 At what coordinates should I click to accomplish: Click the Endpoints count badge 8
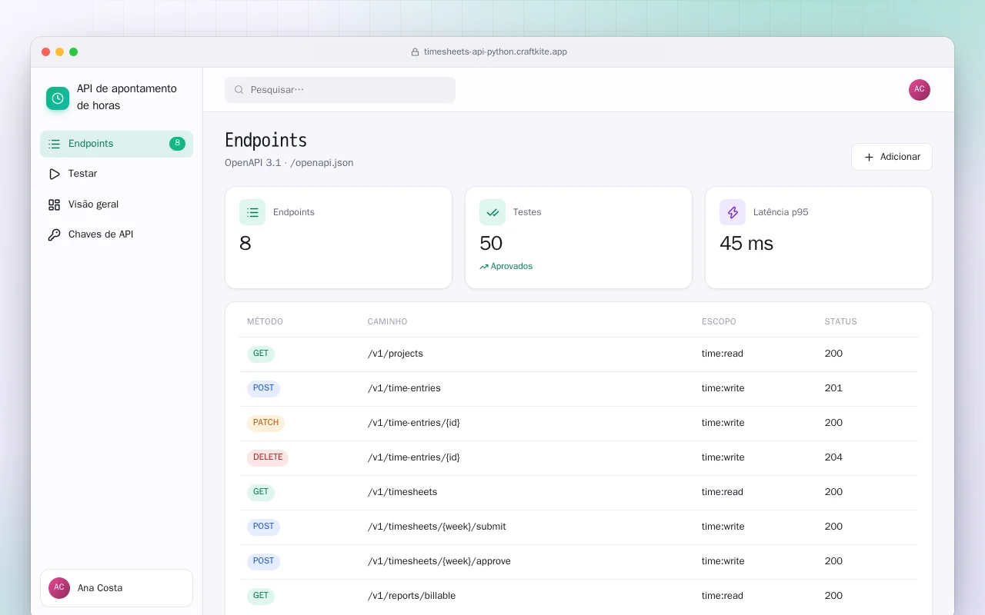coord(177,144)
